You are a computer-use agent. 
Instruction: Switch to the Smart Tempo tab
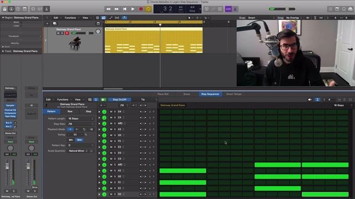point(234,94)
